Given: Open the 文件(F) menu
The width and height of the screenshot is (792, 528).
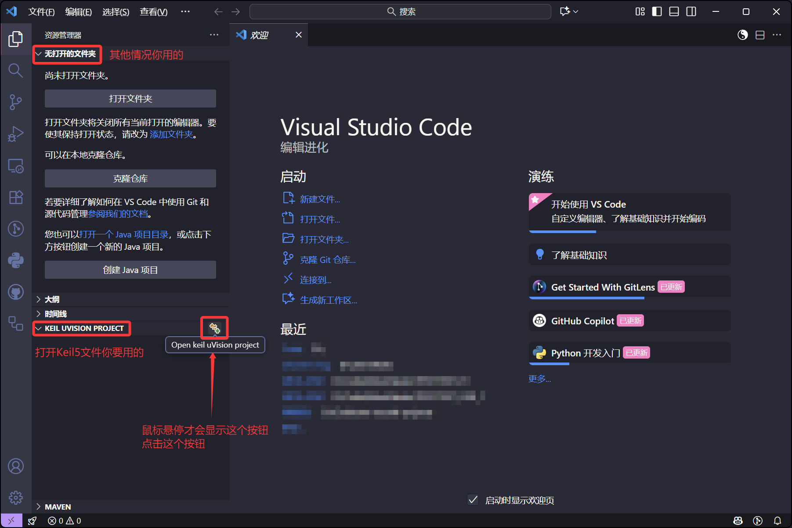Looking at the screenshot, I should point(41,12).
